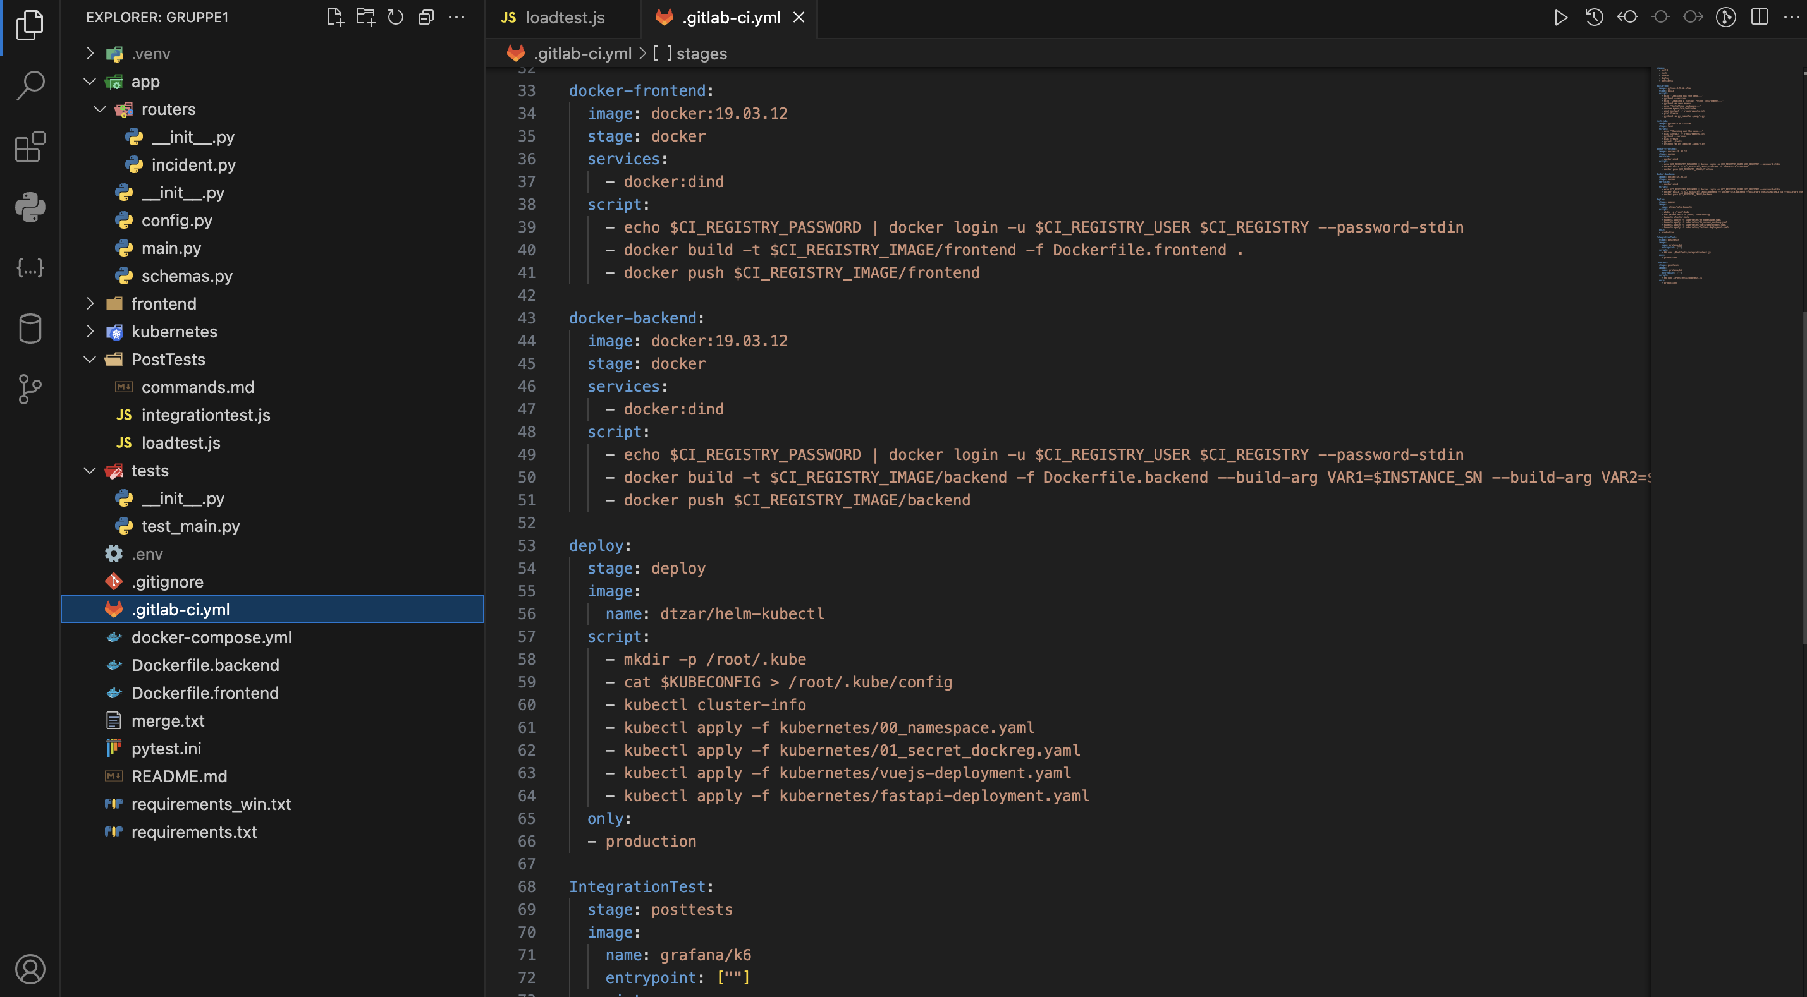The image size is (1807, 997).
Task: Create a new file in Explorer
Action: 335,17
